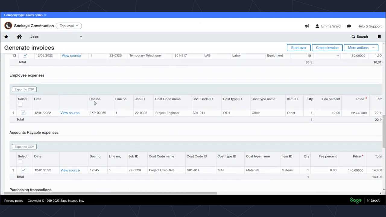Click the Accounts Payable expenses section heading
Viewport: 386px width, 217px height.
tap(34, 132)
